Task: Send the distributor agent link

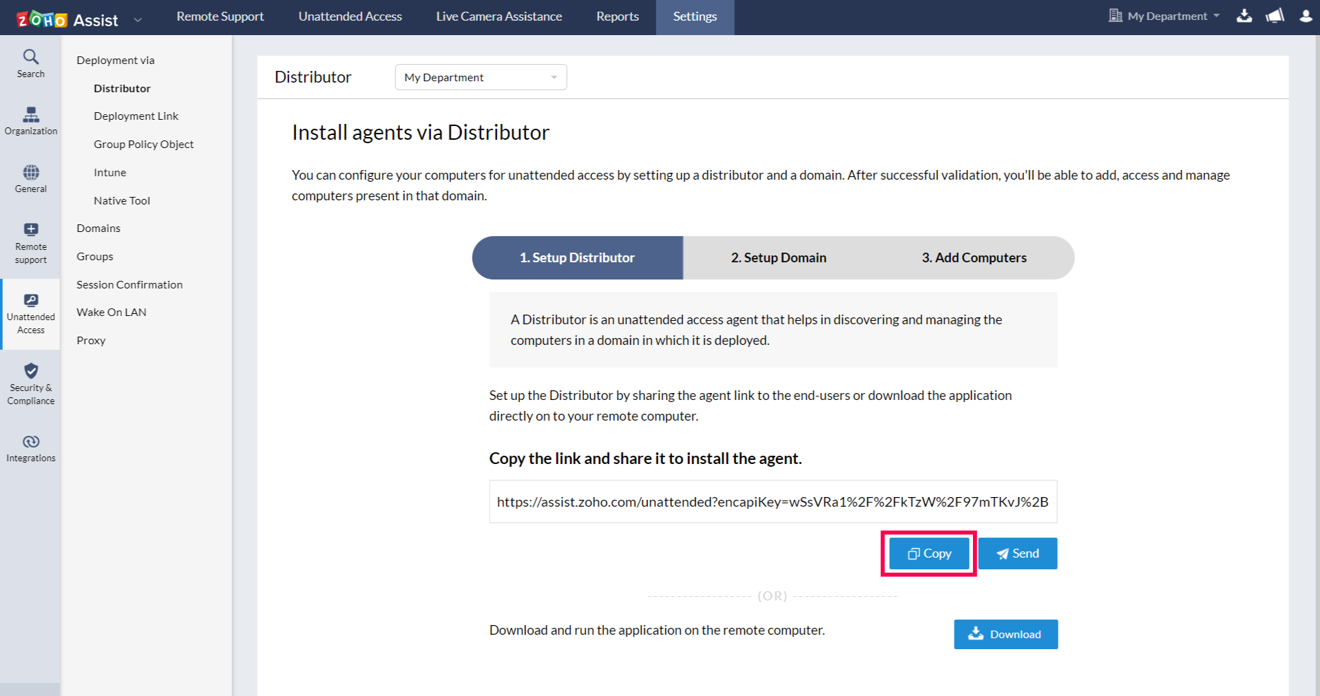Action: pyautogui.click(x=1017, y=553)
